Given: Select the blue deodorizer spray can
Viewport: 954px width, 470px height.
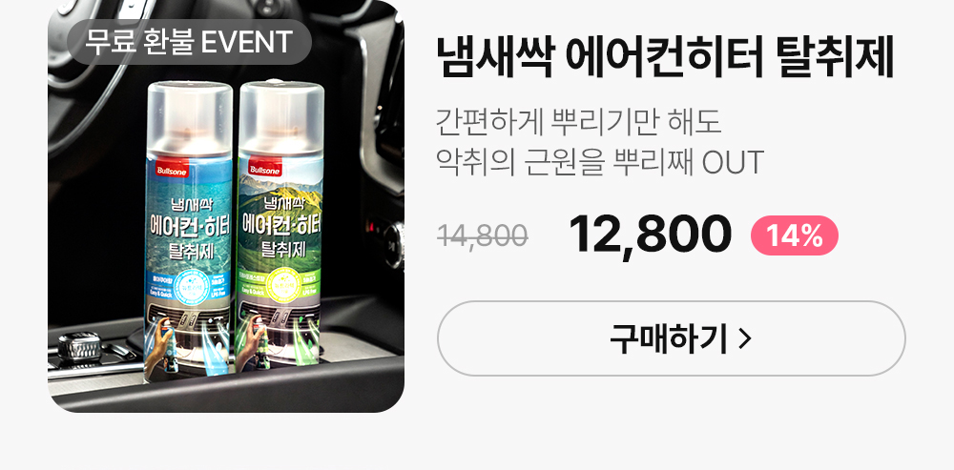Looking at the screenshot, I should coord(189,232).
